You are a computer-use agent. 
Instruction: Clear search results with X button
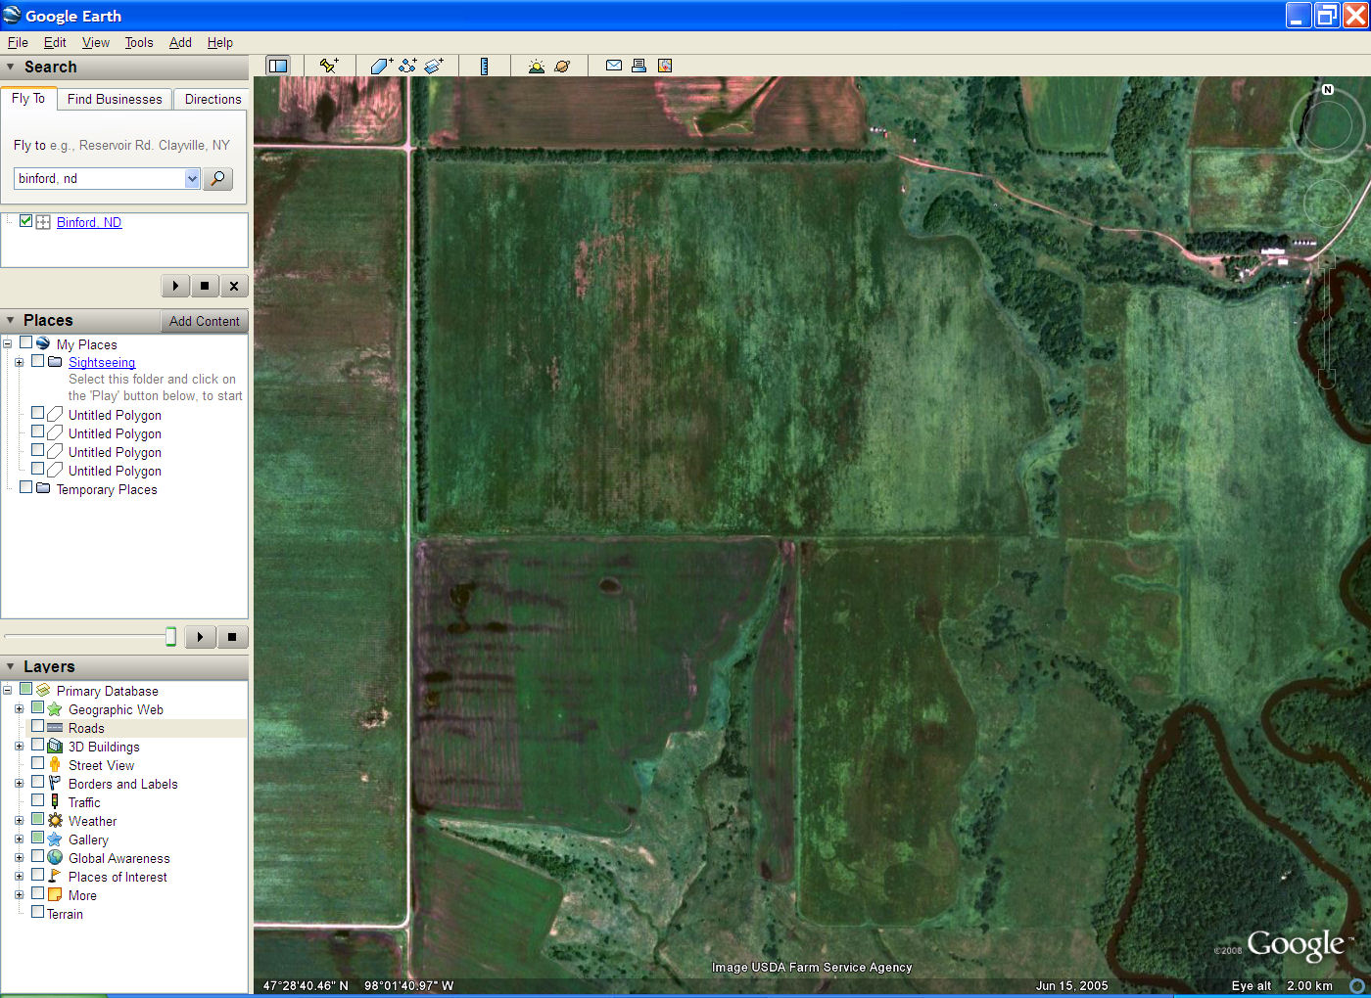click(x=234, y=286)
